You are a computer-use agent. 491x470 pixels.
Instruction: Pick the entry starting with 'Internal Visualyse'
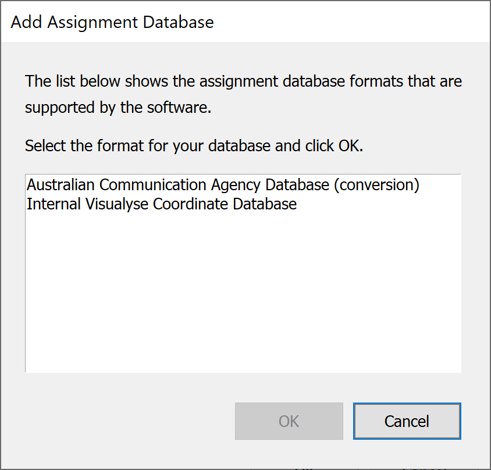tap(162, 204)
